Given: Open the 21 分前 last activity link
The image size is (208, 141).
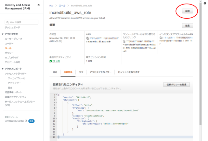Looking at the screenshot, I should 56,61.
